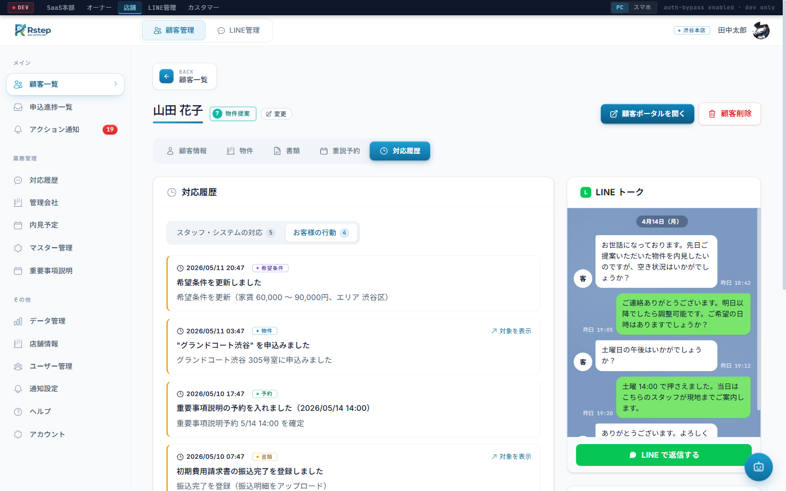Open マスター管理 settings
The width and height of the screenshot is (786, 491).
point(65,248)
